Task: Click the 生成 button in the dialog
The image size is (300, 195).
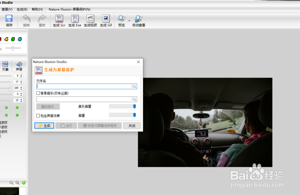Action: point(44,126)
